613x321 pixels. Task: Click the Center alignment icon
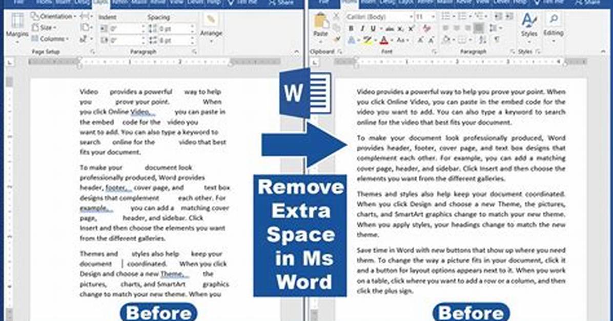click(457, 28)
